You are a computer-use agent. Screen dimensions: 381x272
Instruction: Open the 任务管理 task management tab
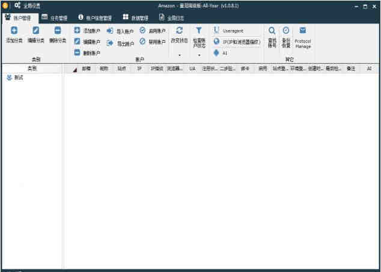coord(55,17)
